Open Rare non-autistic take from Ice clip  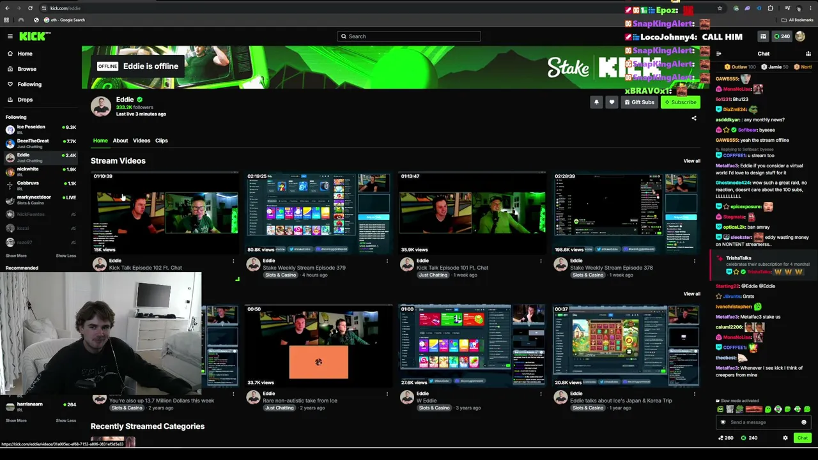click(318, 346)
